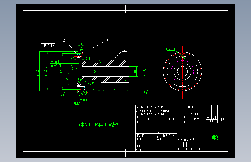The image size is (251, 162).
Task: Select the "15" width dimension at top
Action: click(x=81, y=44)
